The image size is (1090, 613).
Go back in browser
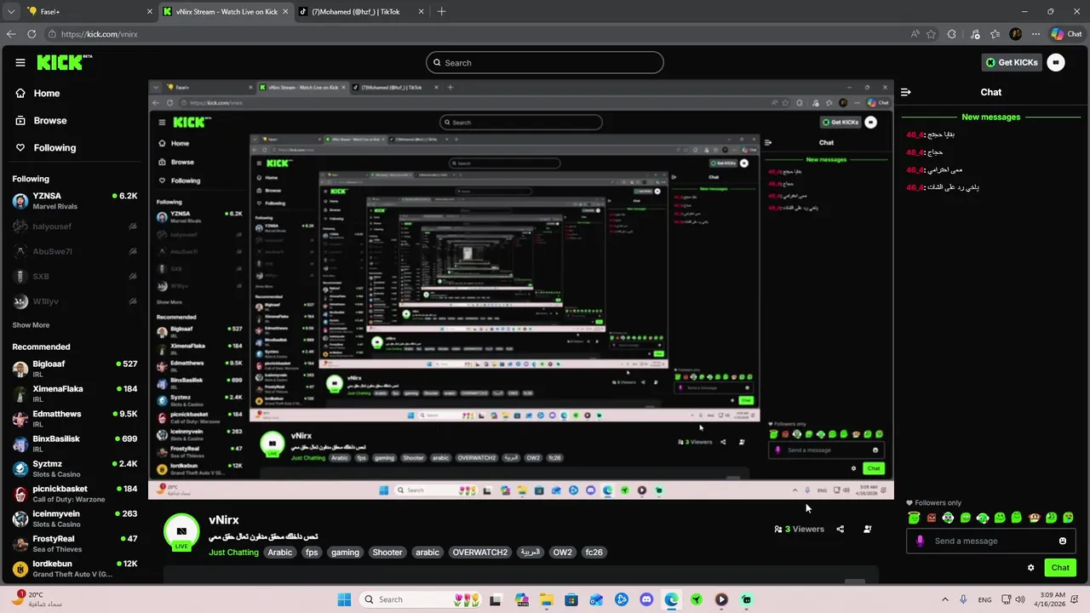[x=11, y=34]
